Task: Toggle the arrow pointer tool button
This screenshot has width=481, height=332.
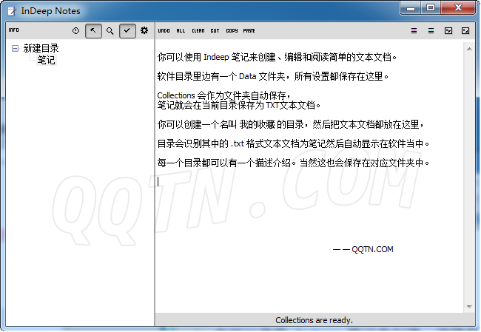Action: tap(93, 30)
